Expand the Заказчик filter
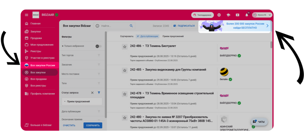 99,65
